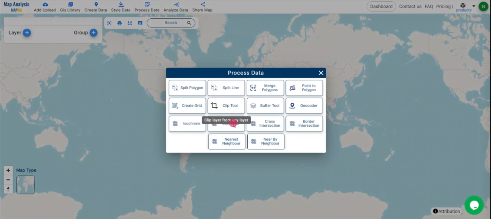The image size is (491, 219).
Task: Zoom in with the plus button
Action: (8, 170)
